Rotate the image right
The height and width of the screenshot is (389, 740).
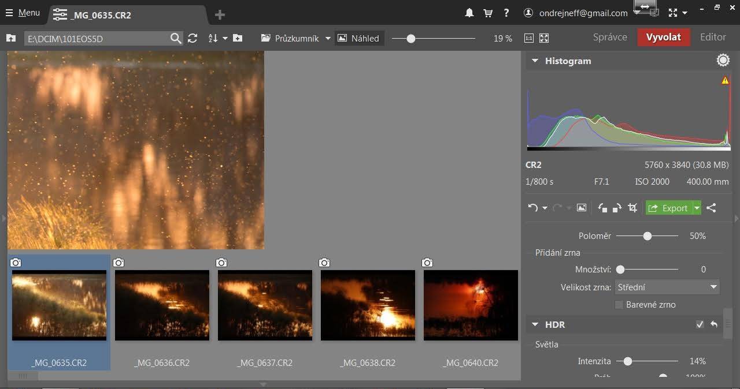coord(617,208)
